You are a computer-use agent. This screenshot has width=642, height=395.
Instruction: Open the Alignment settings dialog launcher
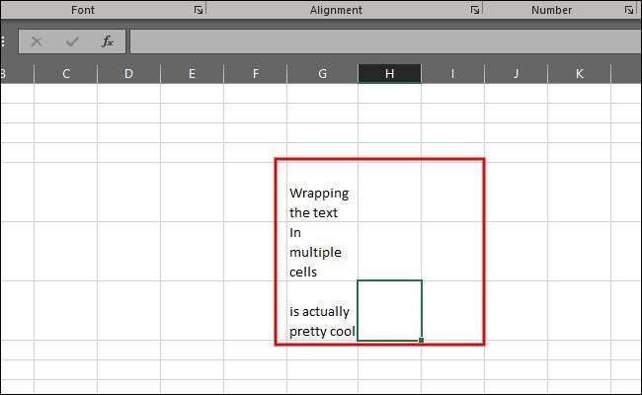pos(475,10)
